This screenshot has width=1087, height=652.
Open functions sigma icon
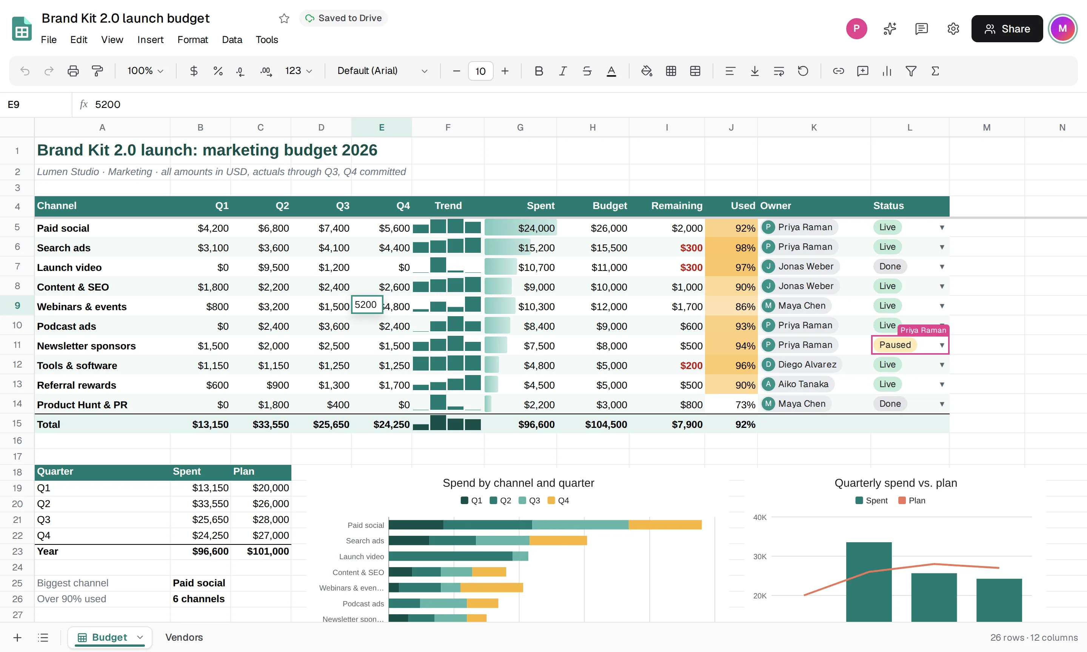click(x=935, y=71)
